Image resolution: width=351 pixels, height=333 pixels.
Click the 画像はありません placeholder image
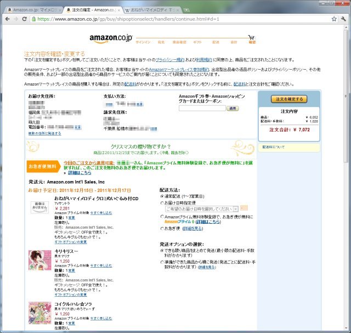point(39,207)
